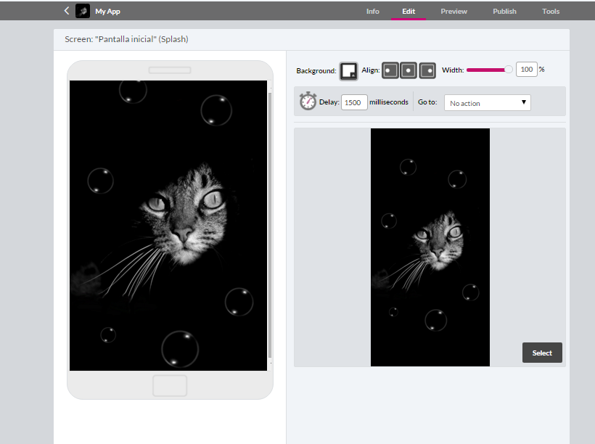Switch to the Info tab

pyautogui.click(x=373, y=12)
